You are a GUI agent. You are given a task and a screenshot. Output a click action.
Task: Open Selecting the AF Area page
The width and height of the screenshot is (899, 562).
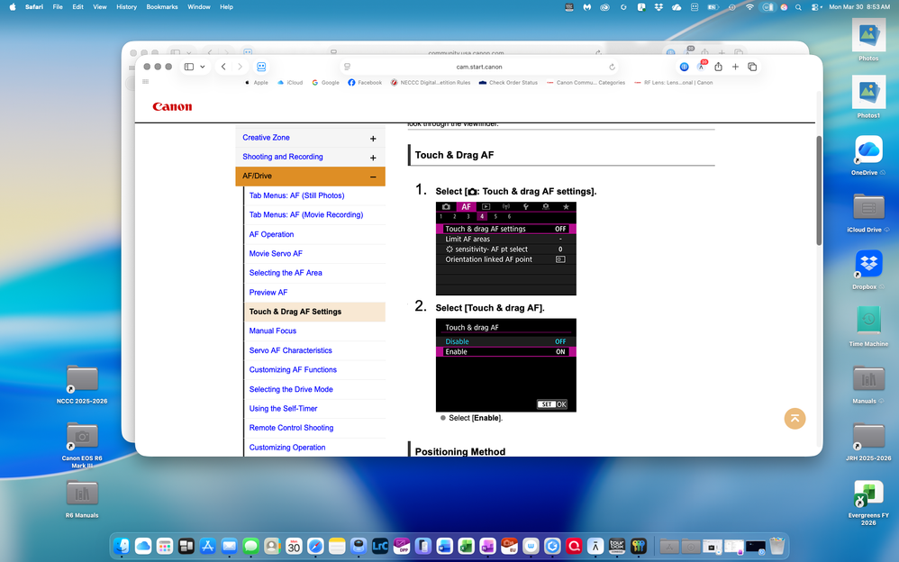tap(286, 273)
